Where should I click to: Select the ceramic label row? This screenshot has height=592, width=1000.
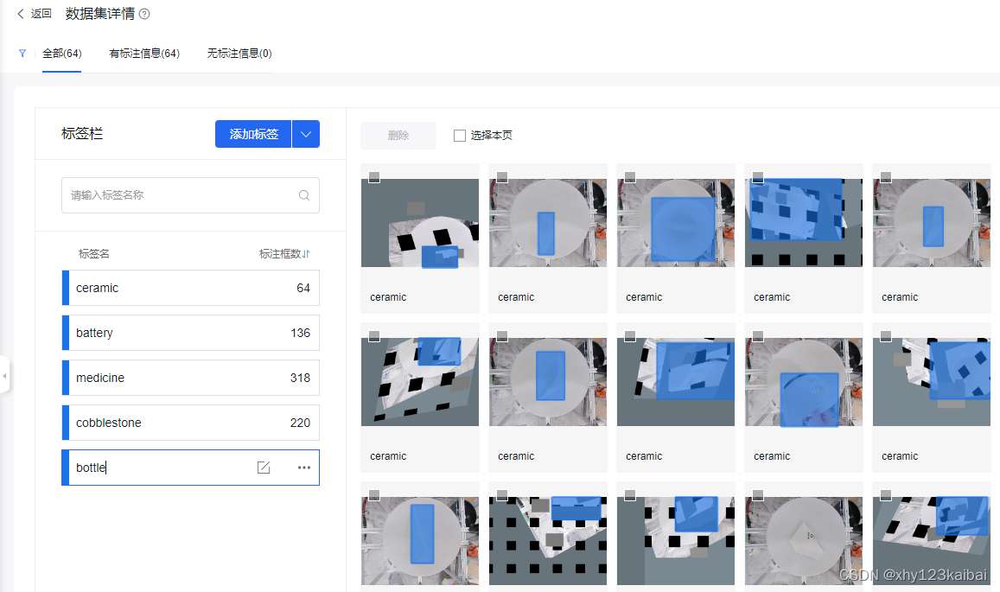coord(191,289)
